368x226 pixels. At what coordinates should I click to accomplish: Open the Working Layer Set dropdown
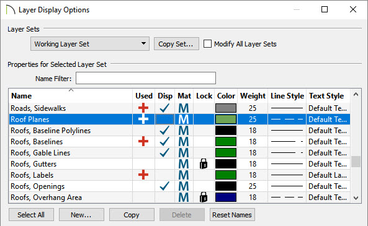point(90,44)
